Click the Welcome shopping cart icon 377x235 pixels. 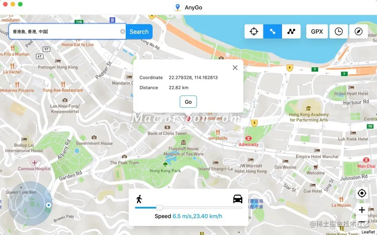point(316,167)
